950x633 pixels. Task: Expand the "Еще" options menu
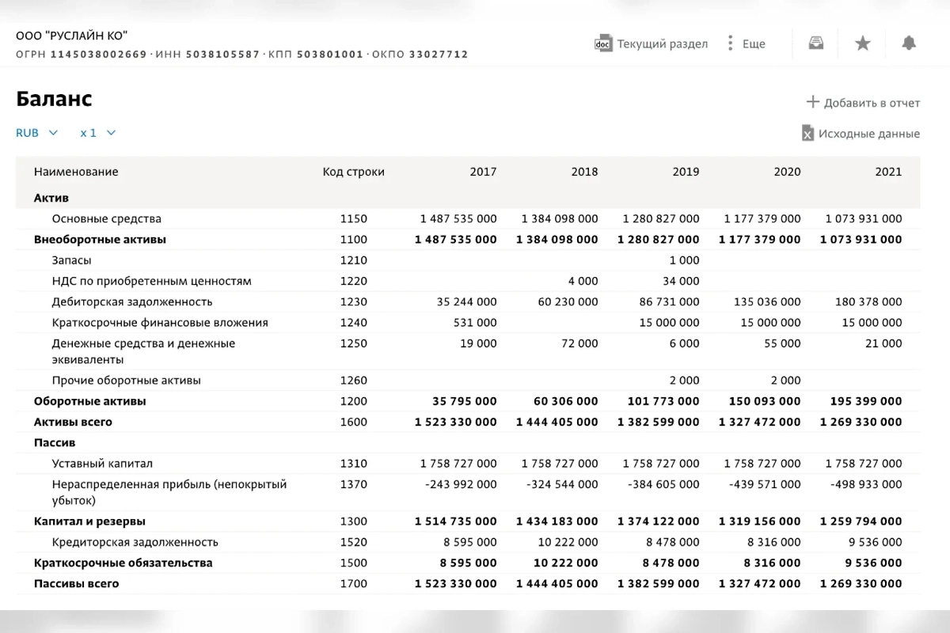pyautogui.click(x=753, y=44)
